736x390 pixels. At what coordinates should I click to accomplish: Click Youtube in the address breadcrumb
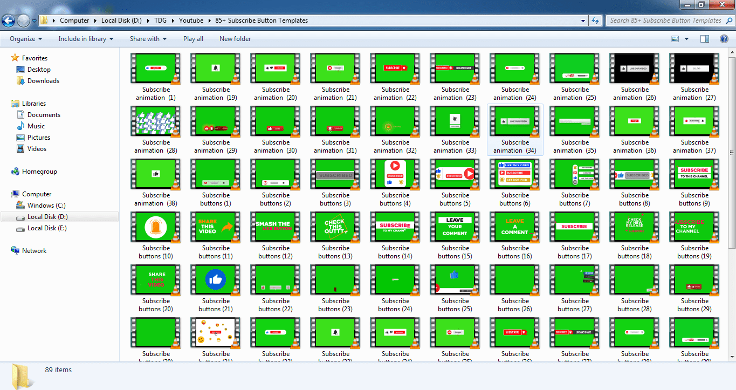191,20
